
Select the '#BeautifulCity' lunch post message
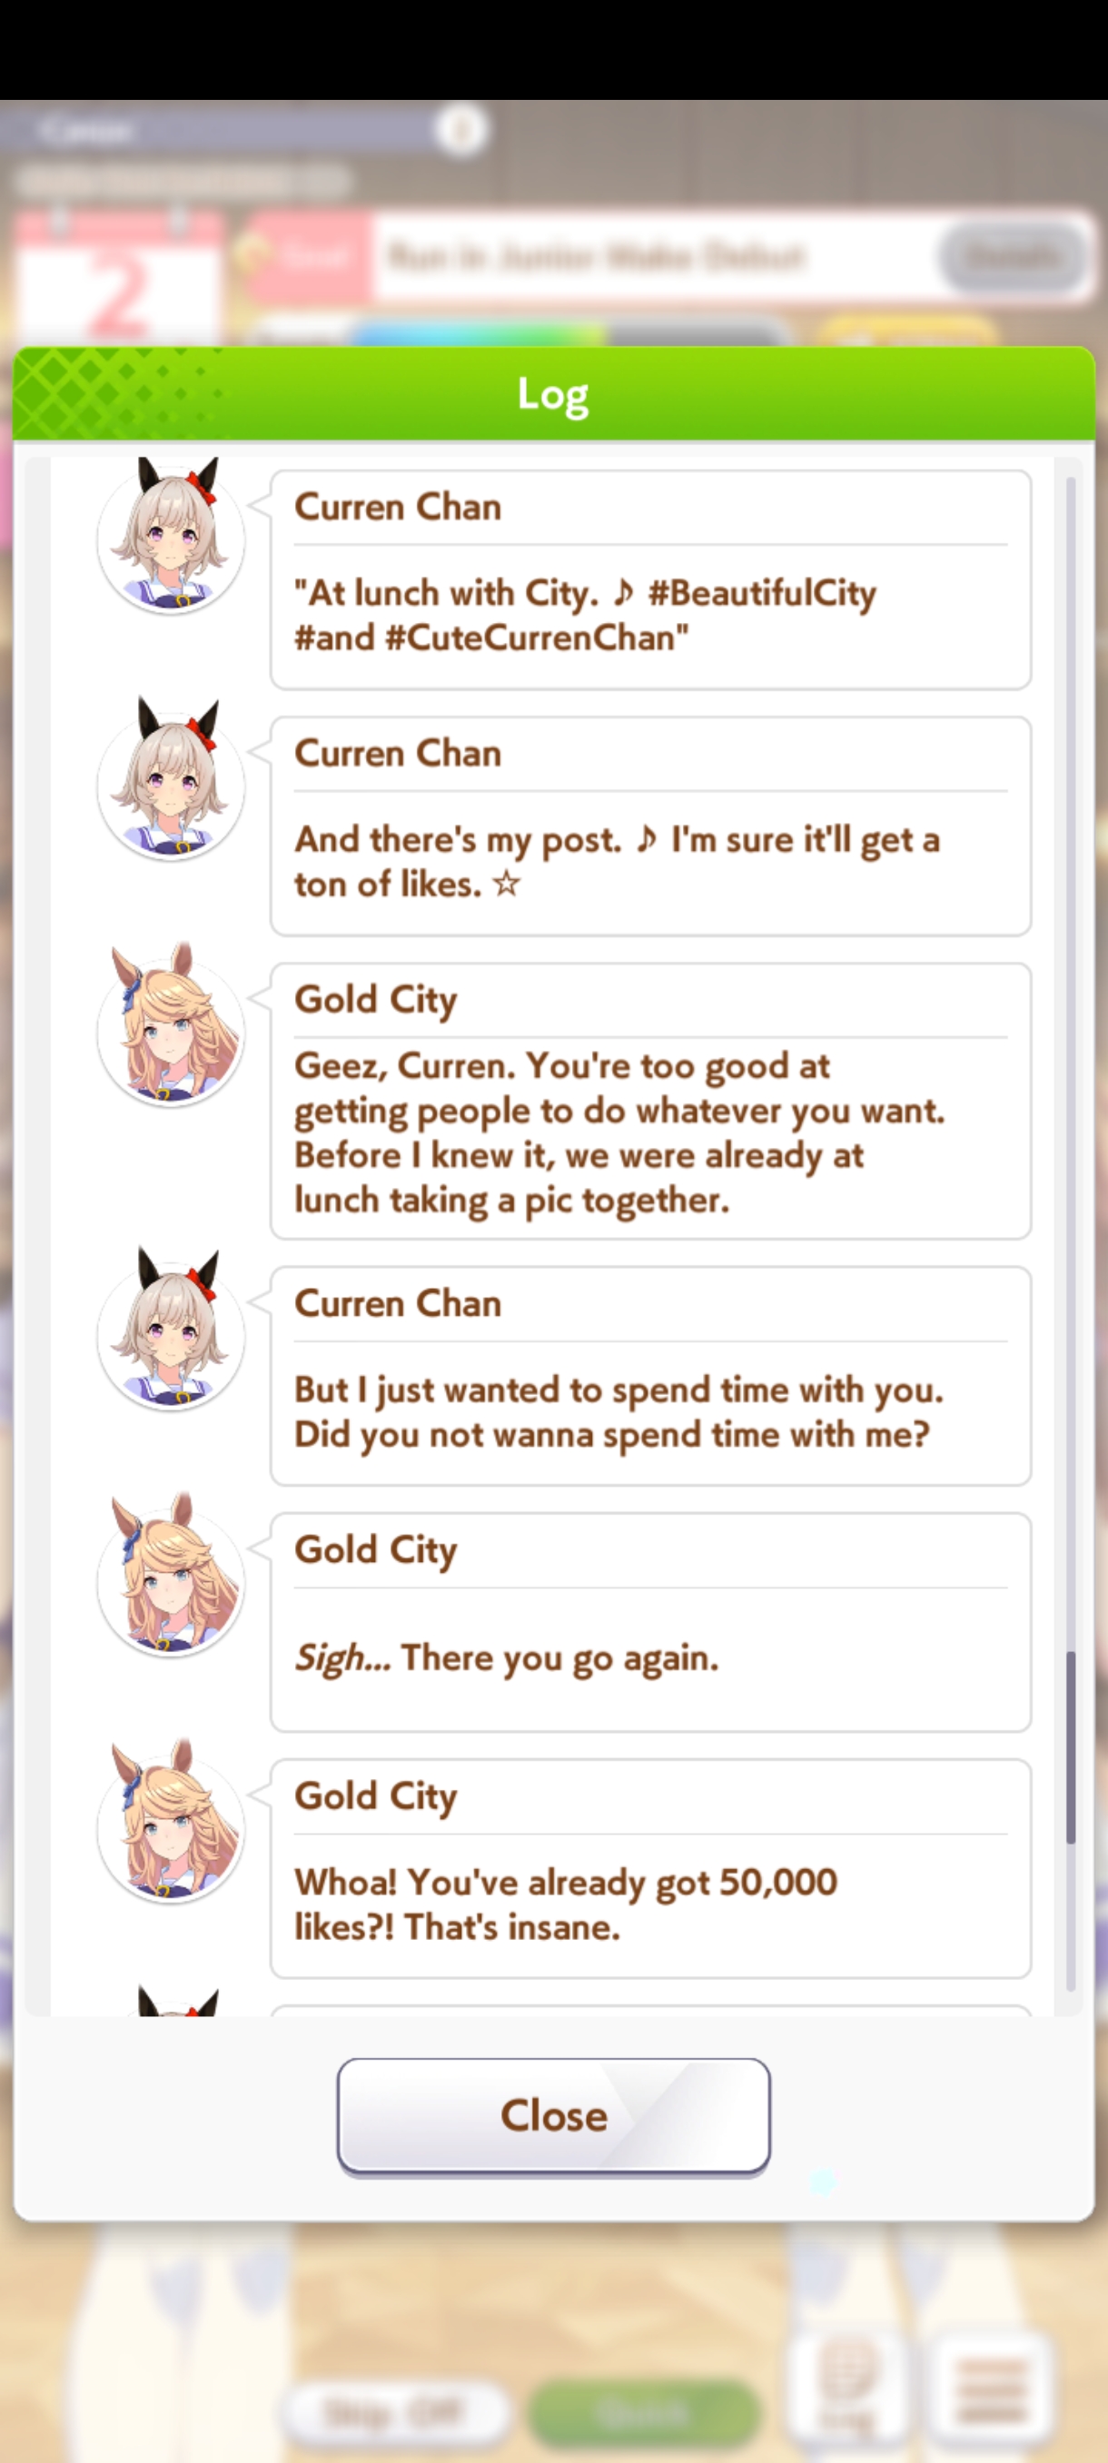click(x=650, y=579)
